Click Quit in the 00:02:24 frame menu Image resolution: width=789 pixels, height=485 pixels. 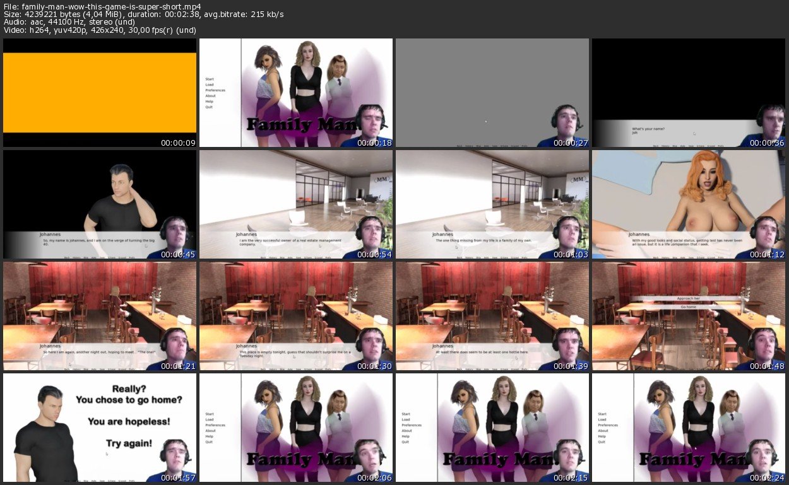(x=601, y=442)
